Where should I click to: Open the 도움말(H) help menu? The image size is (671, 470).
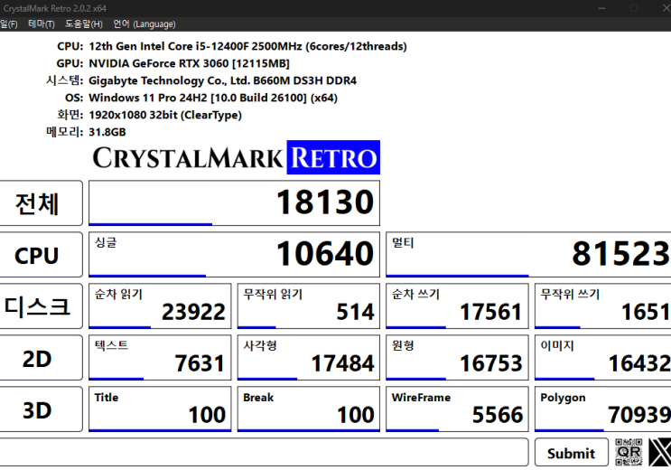coord(84,24)
